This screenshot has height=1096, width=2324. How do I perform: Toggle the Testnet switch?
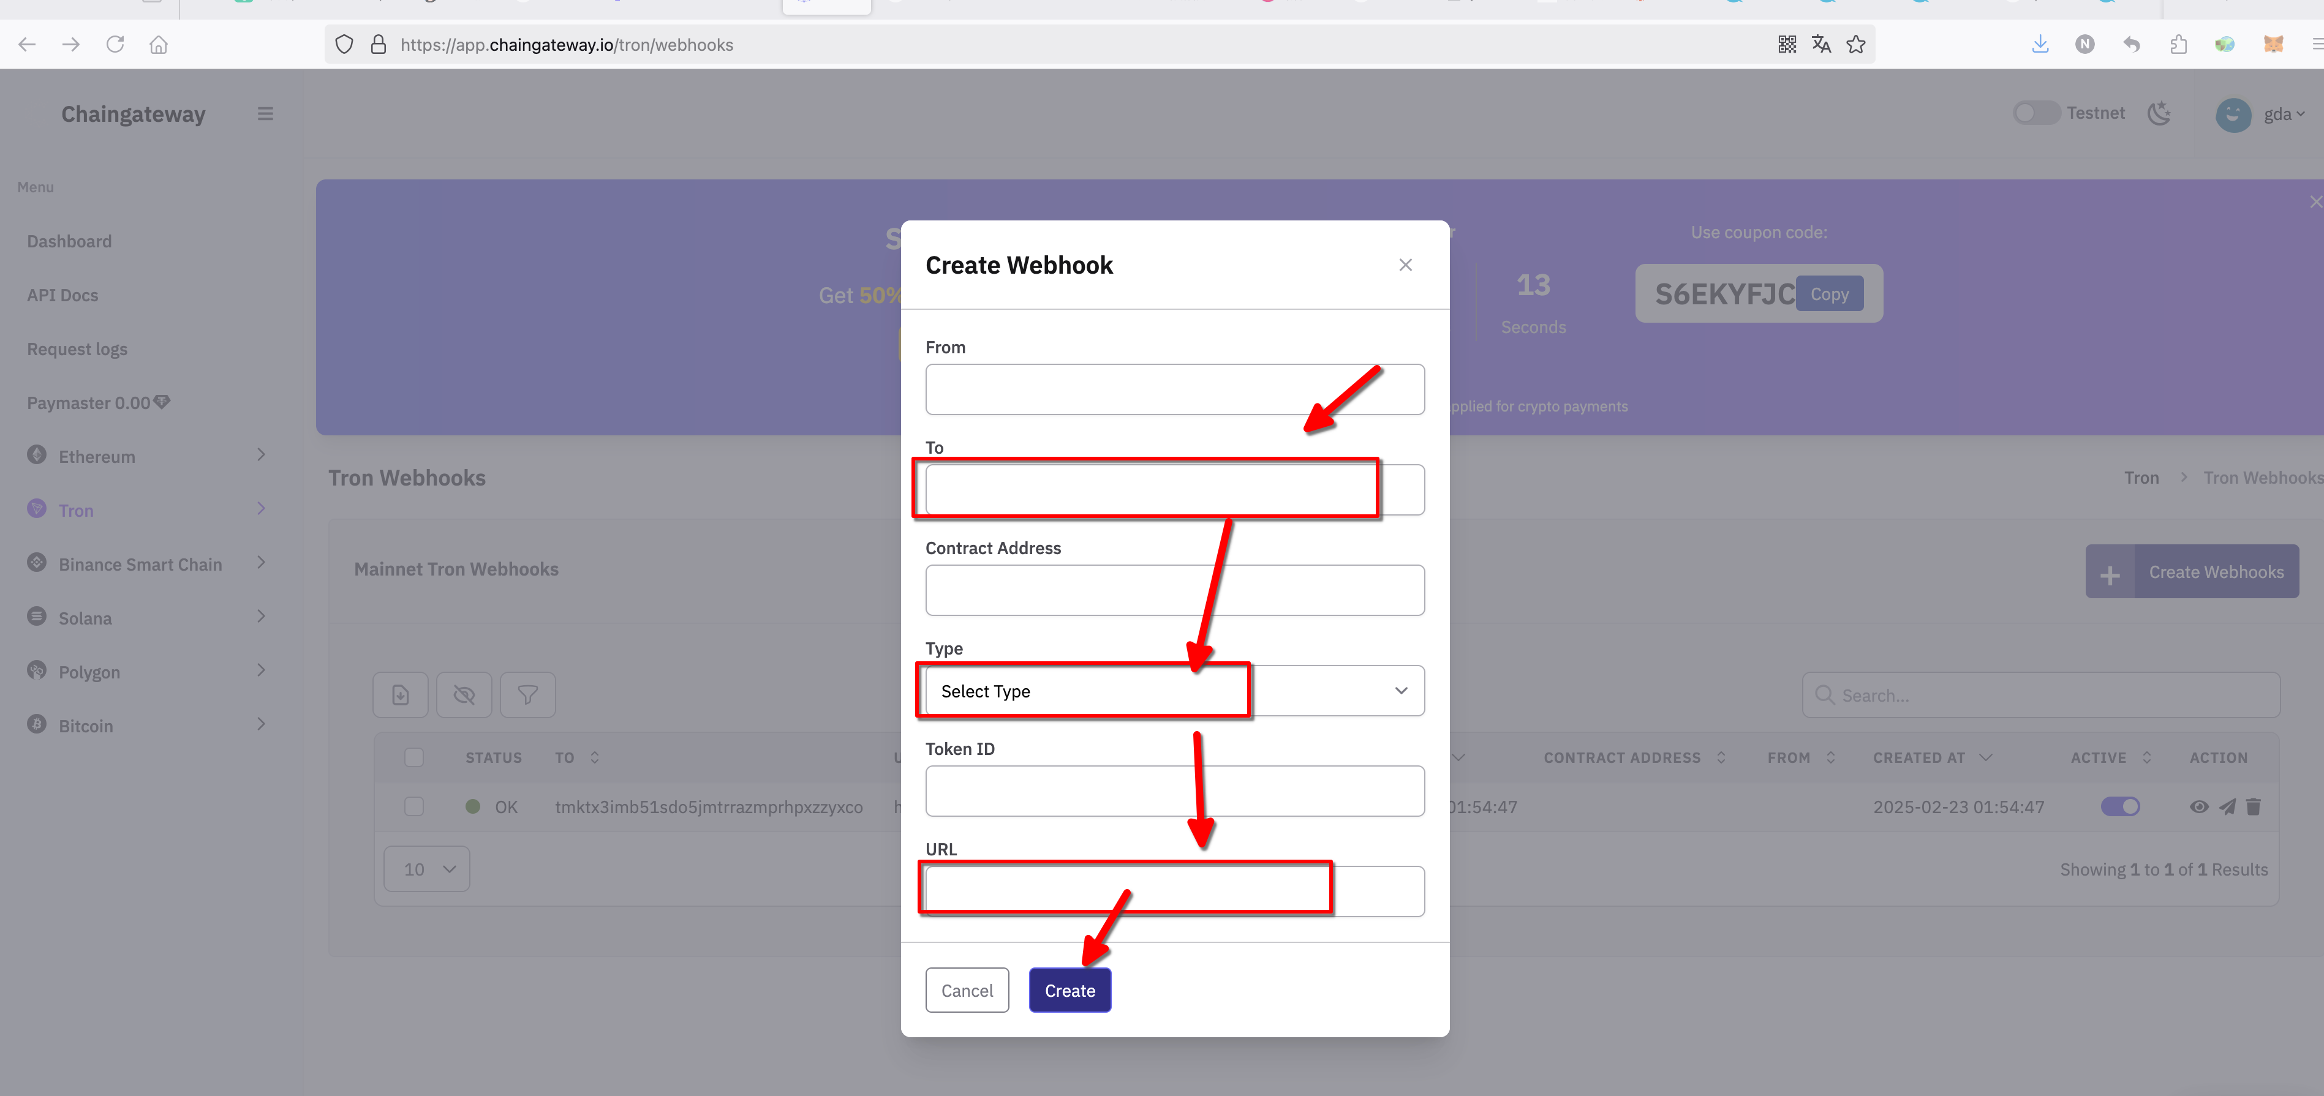(x=2036, y=113)
